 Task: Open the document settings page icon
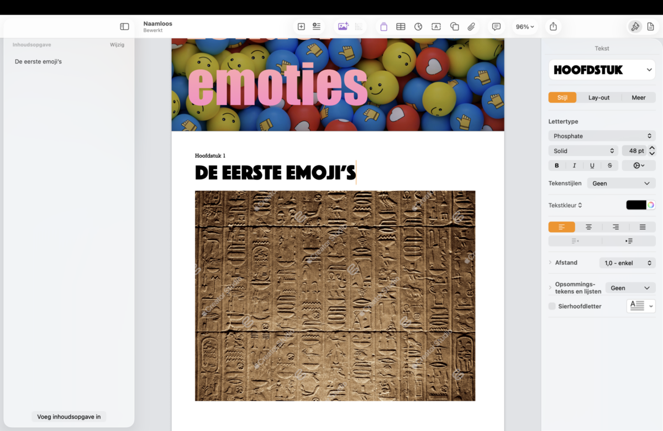[651, 27]
